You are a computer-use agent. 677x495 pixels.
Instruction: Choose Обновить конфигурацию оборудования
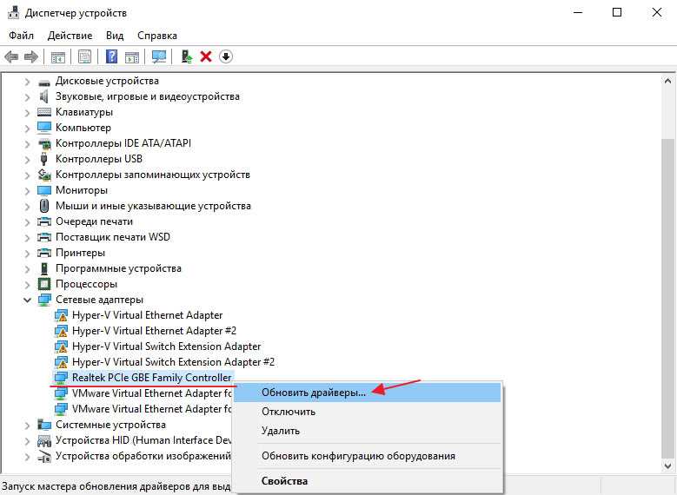pyautogui.click(x=367, y=456)
